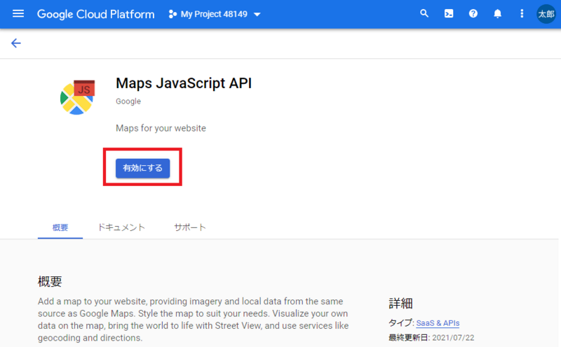
Task: Open the SaaS & APIs link
Action: 438,323
